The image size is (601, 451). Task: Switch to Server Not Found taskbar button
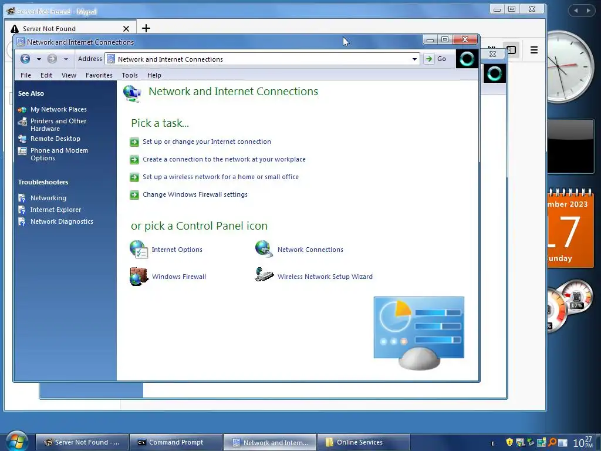(82, 442)
